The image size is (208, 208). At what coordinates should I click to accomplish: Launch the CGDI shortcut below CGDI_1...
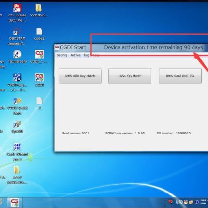tap(39, 80)
